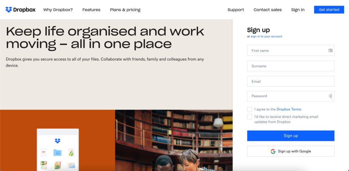Click the Dropbox logo icon in header
349x171 pixels.
click(x=9, y=9)
